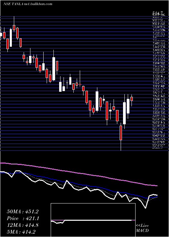Click the red candle with the lowest wick

121,133
